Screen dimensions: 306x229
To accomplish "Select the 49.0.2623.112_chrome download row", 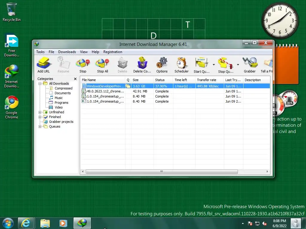I will (x=175, y=91).
